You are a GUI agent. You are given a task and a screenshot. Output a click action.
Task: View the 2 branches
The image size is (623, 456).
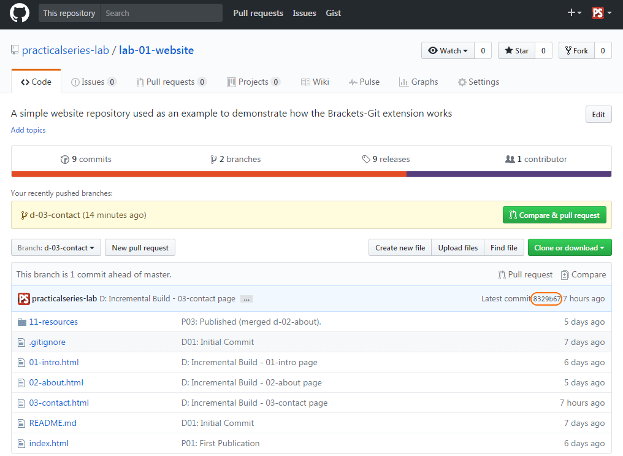(x=235, y=159)
